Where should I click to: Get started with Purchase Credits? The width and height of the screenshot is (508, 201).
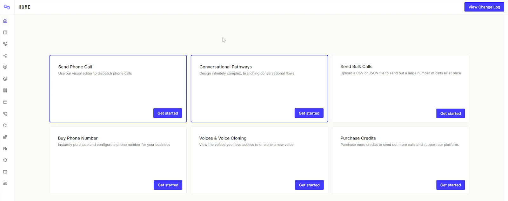[x=451, y=185]
